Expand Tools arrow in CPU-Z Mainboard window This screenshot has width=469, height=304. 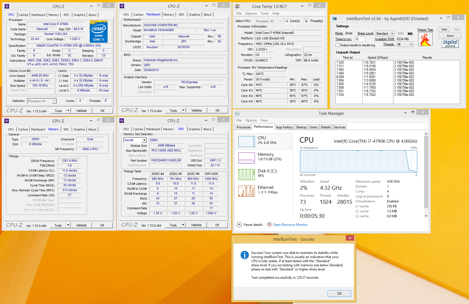[183, 110]
